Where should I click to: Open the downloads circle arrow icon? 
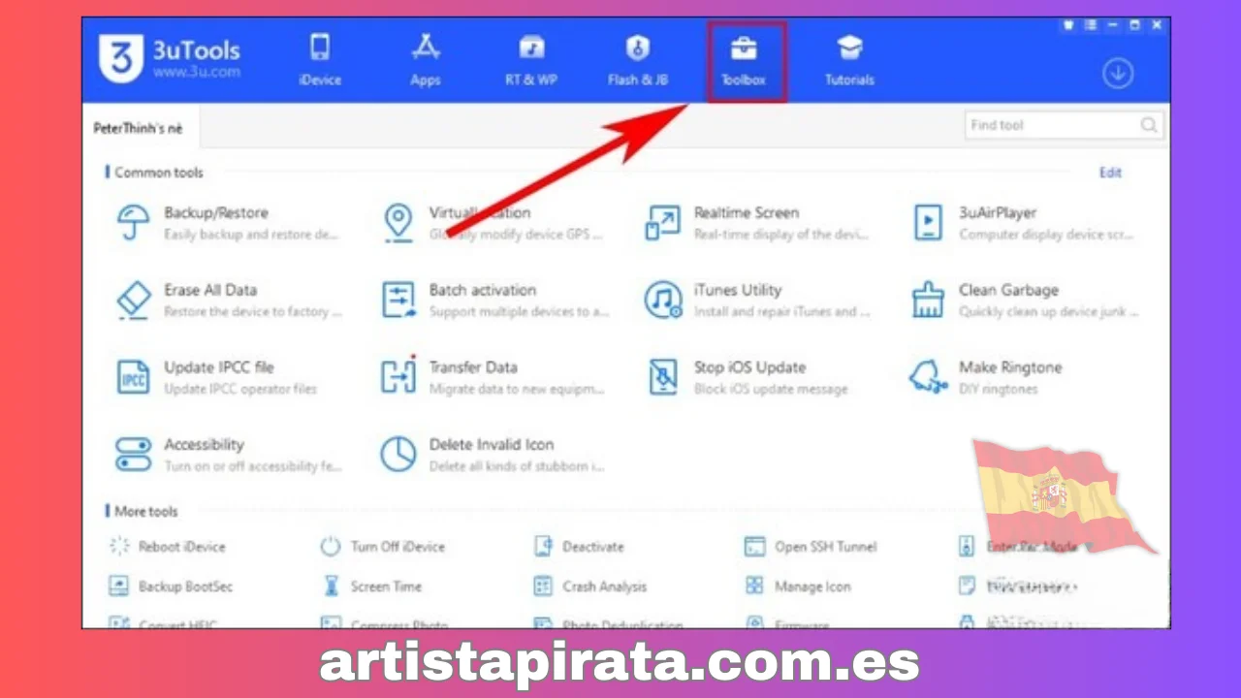[x=1118, y=74]
